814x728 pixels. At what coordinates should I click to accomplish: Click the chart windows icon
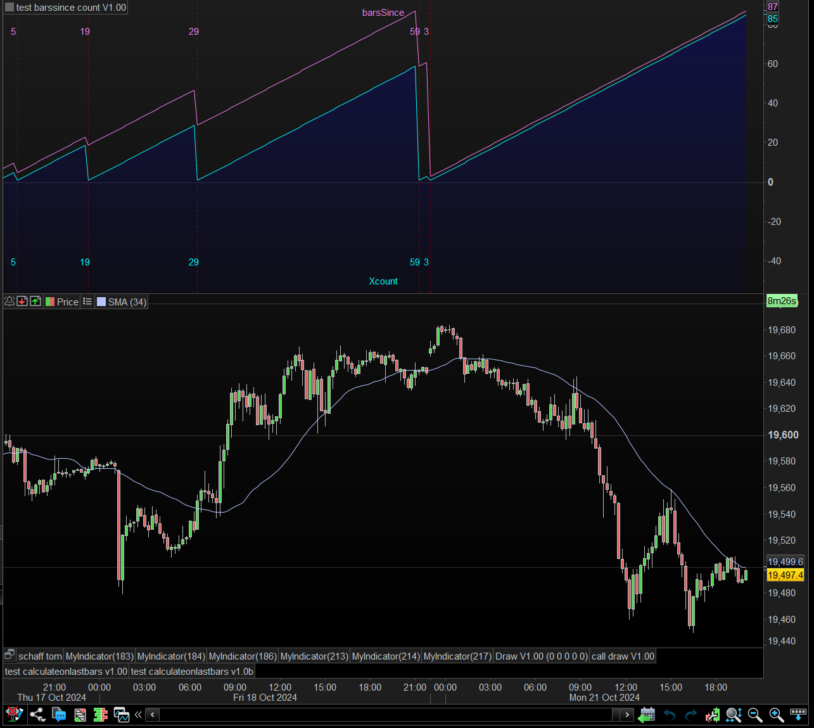[122, 715]
